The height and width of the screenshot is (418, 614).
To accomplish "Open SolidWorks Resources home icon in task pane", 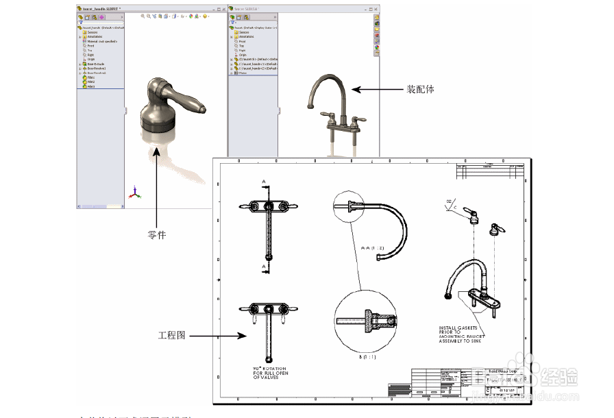I will (x=377, y=17).
